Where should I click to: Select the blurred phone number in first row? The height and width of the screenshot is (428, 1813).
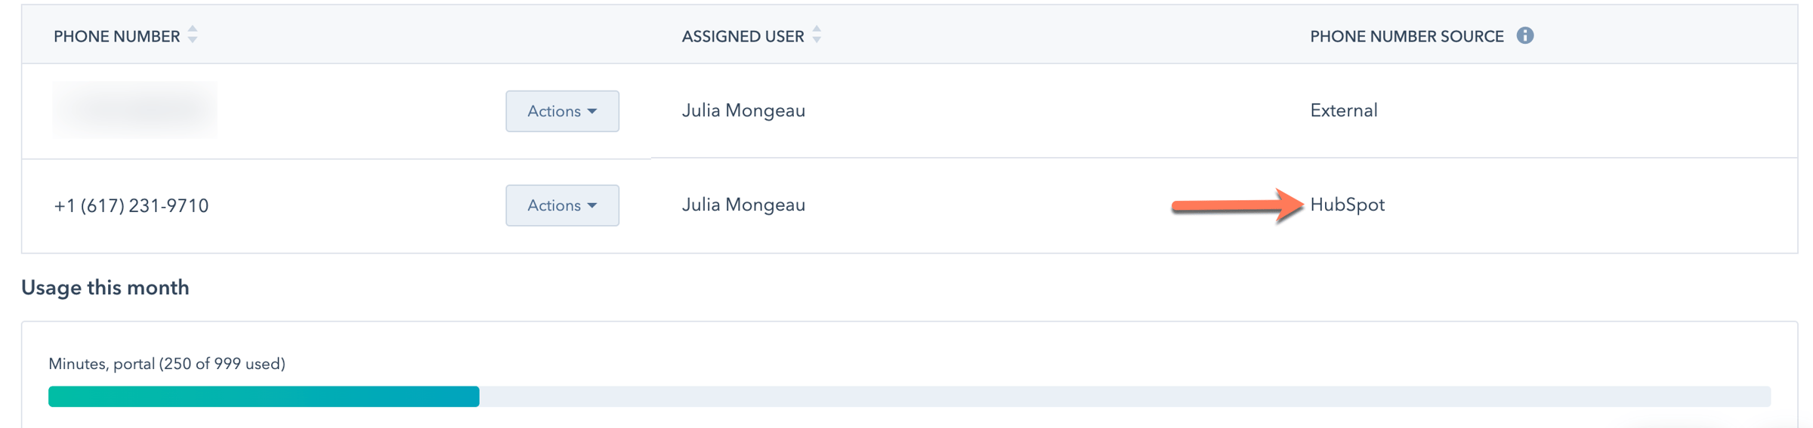click(x=134, y=110)
